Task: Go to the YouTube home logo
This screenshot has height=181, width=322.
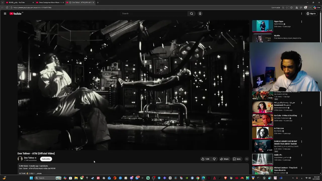Action: (x=16, y=14)
